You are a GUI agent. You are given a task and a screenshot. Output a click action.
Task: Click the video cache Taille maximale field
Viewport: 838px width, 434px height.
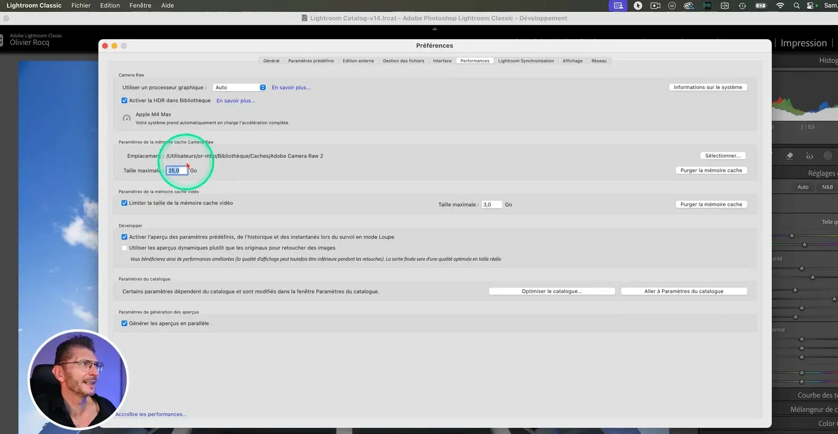click(491, 204)
